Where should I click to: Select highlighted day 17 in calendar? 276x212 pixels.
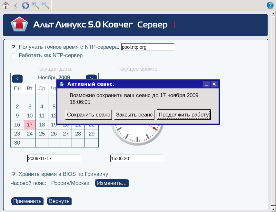(x=30, y=125)
